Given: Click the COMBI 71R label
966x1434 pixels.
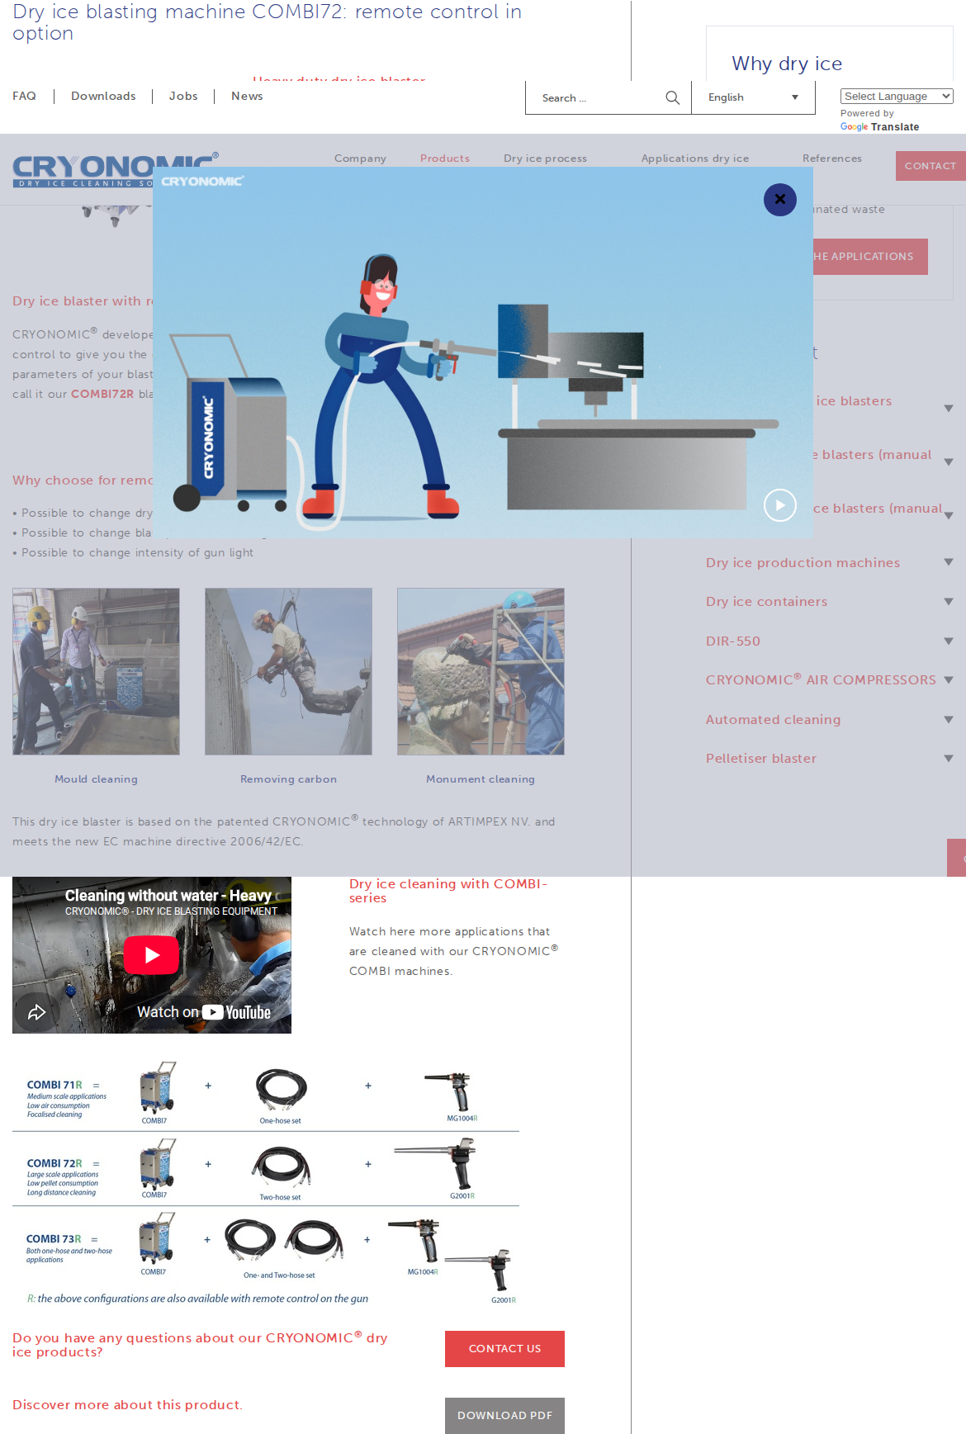Looking at the screenshot, I should click(x=54, y=1085).
